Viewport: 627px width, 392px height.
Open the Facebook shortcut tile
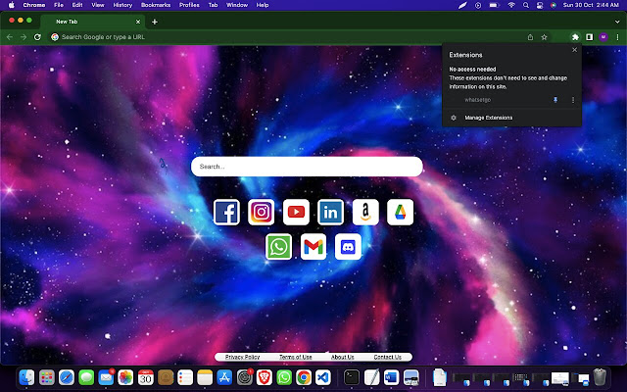point(226,212)
